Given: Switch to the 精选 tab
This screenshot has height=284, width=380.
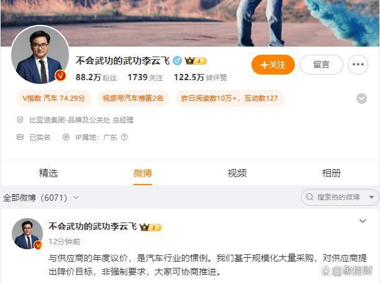Looking at the screenshot, I should click(48, 173).
